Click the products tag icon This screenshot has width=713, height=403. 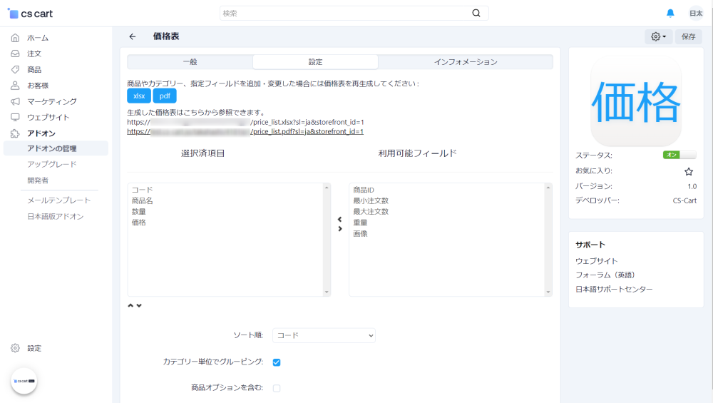[x=15, y=70]
